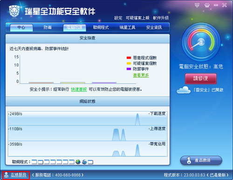Click the 快速查殺 link
The width and height of the screenshot is (233, 180).
tap(79, 89)
